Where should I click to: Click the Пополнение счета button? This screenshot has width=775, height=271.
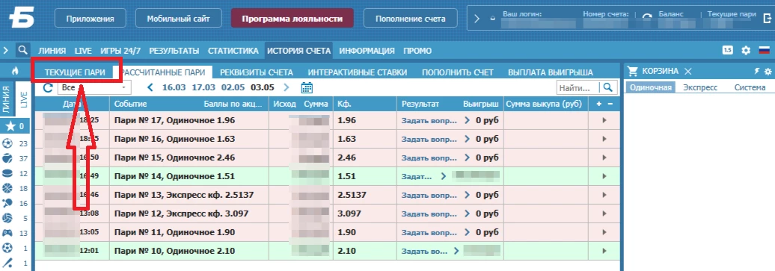pos(410,19)
